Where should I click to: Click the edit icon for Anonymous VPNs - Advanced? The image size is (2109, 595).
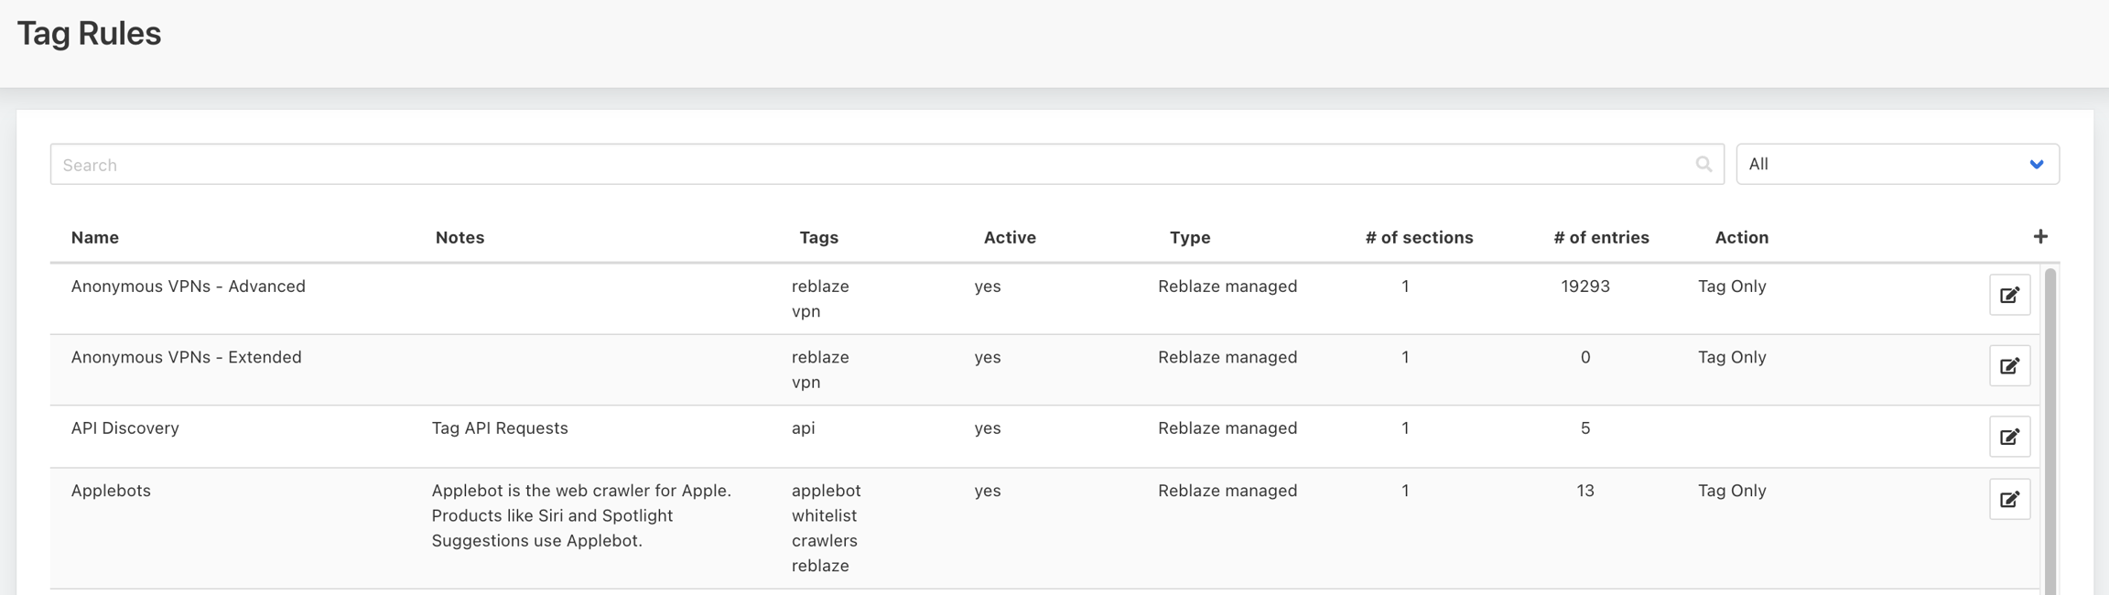point(2009,295)
